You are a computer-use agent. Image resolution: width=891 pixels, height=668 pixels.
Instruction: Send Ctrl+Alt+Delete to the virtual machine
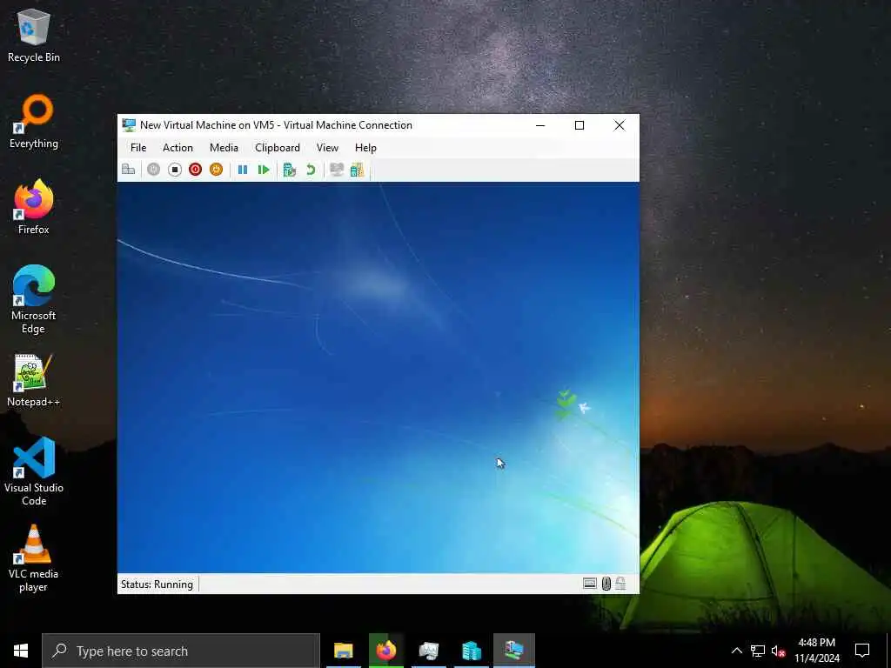129,170
